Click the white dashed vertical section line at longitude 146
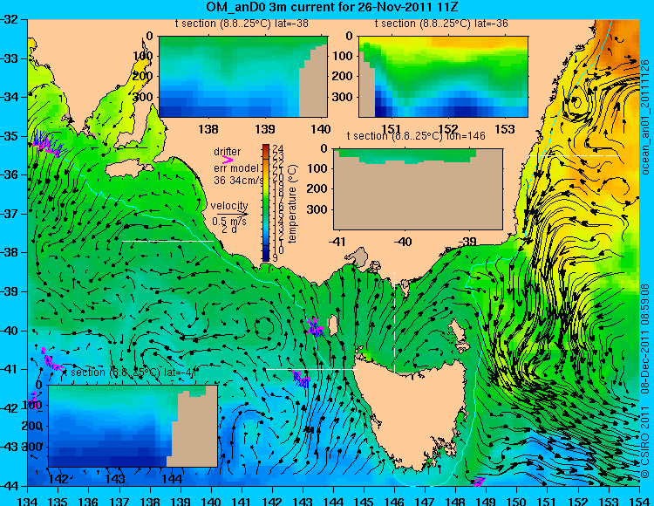654x506 pixels. click(394, 322)
